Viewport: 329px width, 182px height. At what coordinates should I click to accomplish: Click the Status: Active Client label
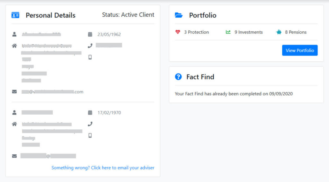(128, 15)
